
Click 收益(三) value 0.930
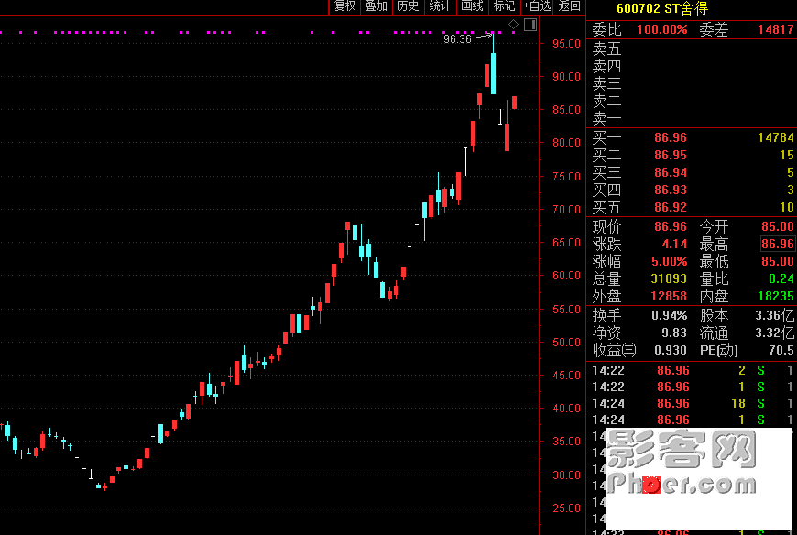point(671,350)
